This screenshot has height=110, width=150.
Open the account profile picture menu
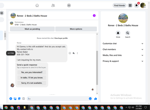point(143,5)
